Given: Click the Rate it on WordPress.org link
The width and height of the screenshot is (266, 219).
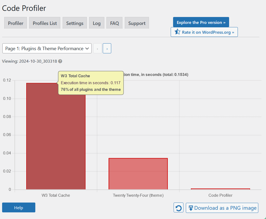Looking at the screenshot, I should coord(204,32).
